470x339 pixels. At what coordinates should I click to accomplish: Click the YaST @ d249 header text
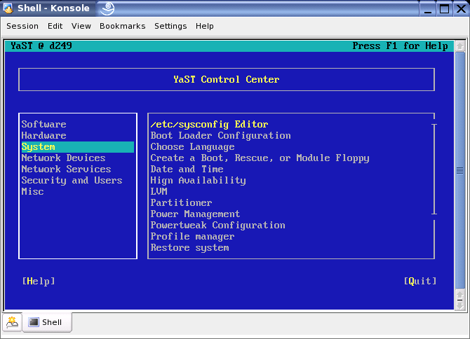click(x=41, y=46)
